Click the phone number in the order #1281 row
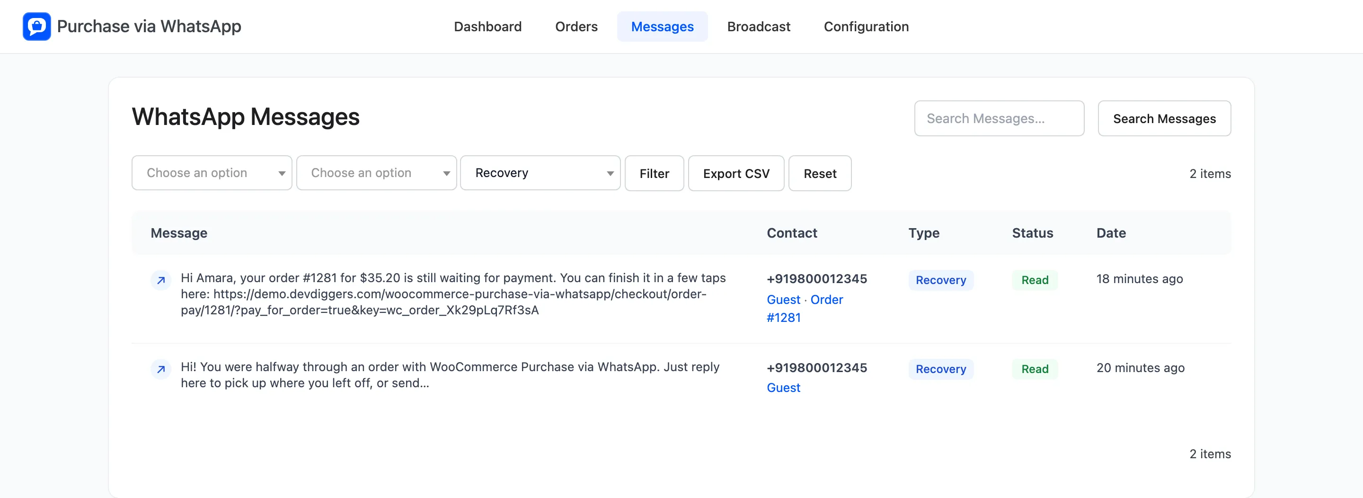 pyautogui.click(x=816, y=279)
